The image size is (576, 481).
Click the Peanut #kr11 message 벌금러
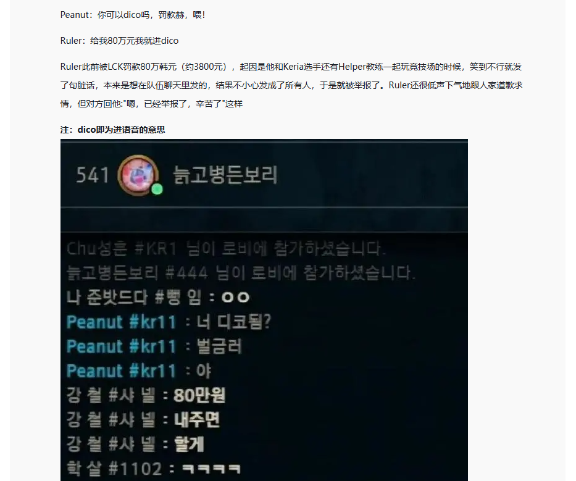[x=219, y=346]
